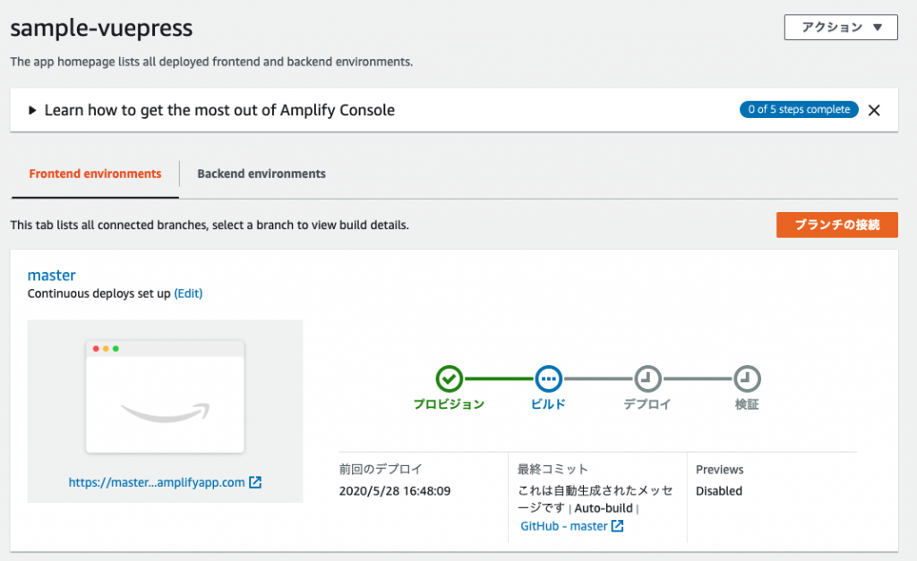The width and height of the screenshot is (917, 561).
Task: Click the Previews column heading
Action: point(719,469)
